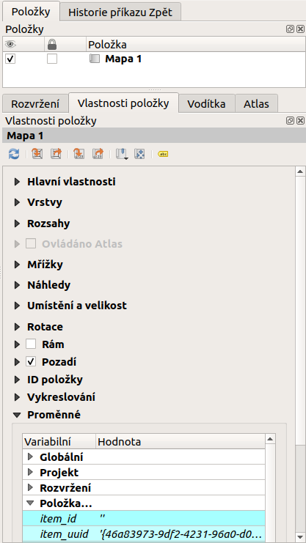The width and height of the screenshot is (306, 543).
Task: Expand the Vykreslování section
Action: pos(17,397)
